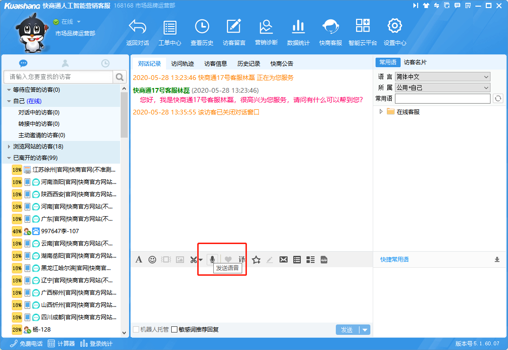Screen dimensions: 508x350
Task: Click the font style A icon
Action: click(139, 259)
